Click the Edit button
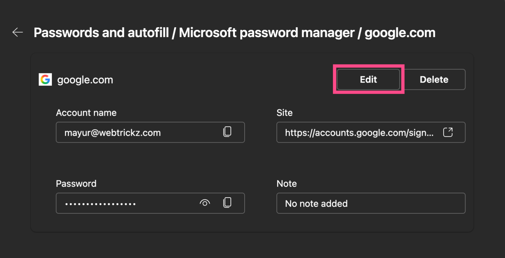 [x=368, y=79]
